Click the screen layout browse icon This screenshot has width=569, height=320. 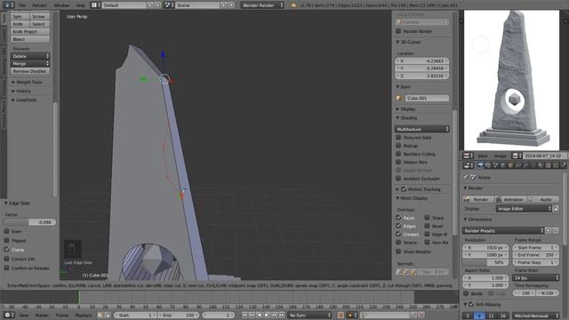point(96,5)
